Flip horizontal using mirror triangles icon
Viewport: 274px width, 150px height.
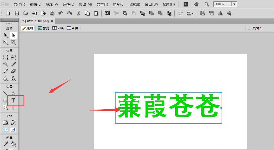tap(220, 13)
